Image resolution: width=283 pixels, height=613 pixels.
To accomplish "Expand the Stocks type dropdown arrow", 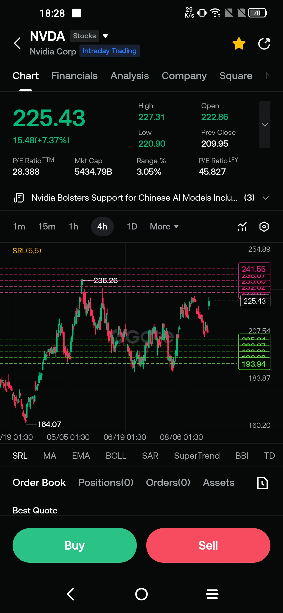I will tap(105, 36).
